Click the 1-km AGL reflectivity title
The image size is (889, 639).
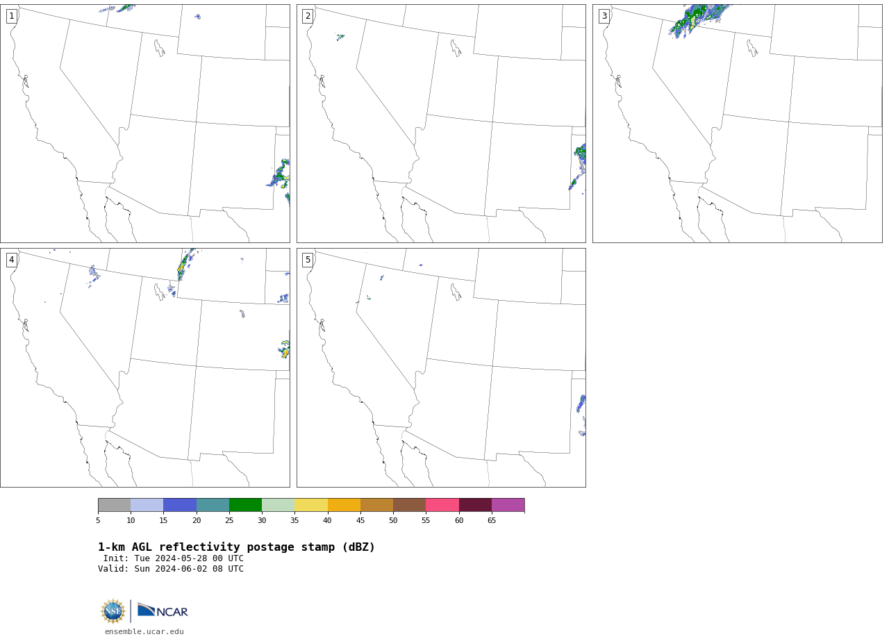(237, 547)
